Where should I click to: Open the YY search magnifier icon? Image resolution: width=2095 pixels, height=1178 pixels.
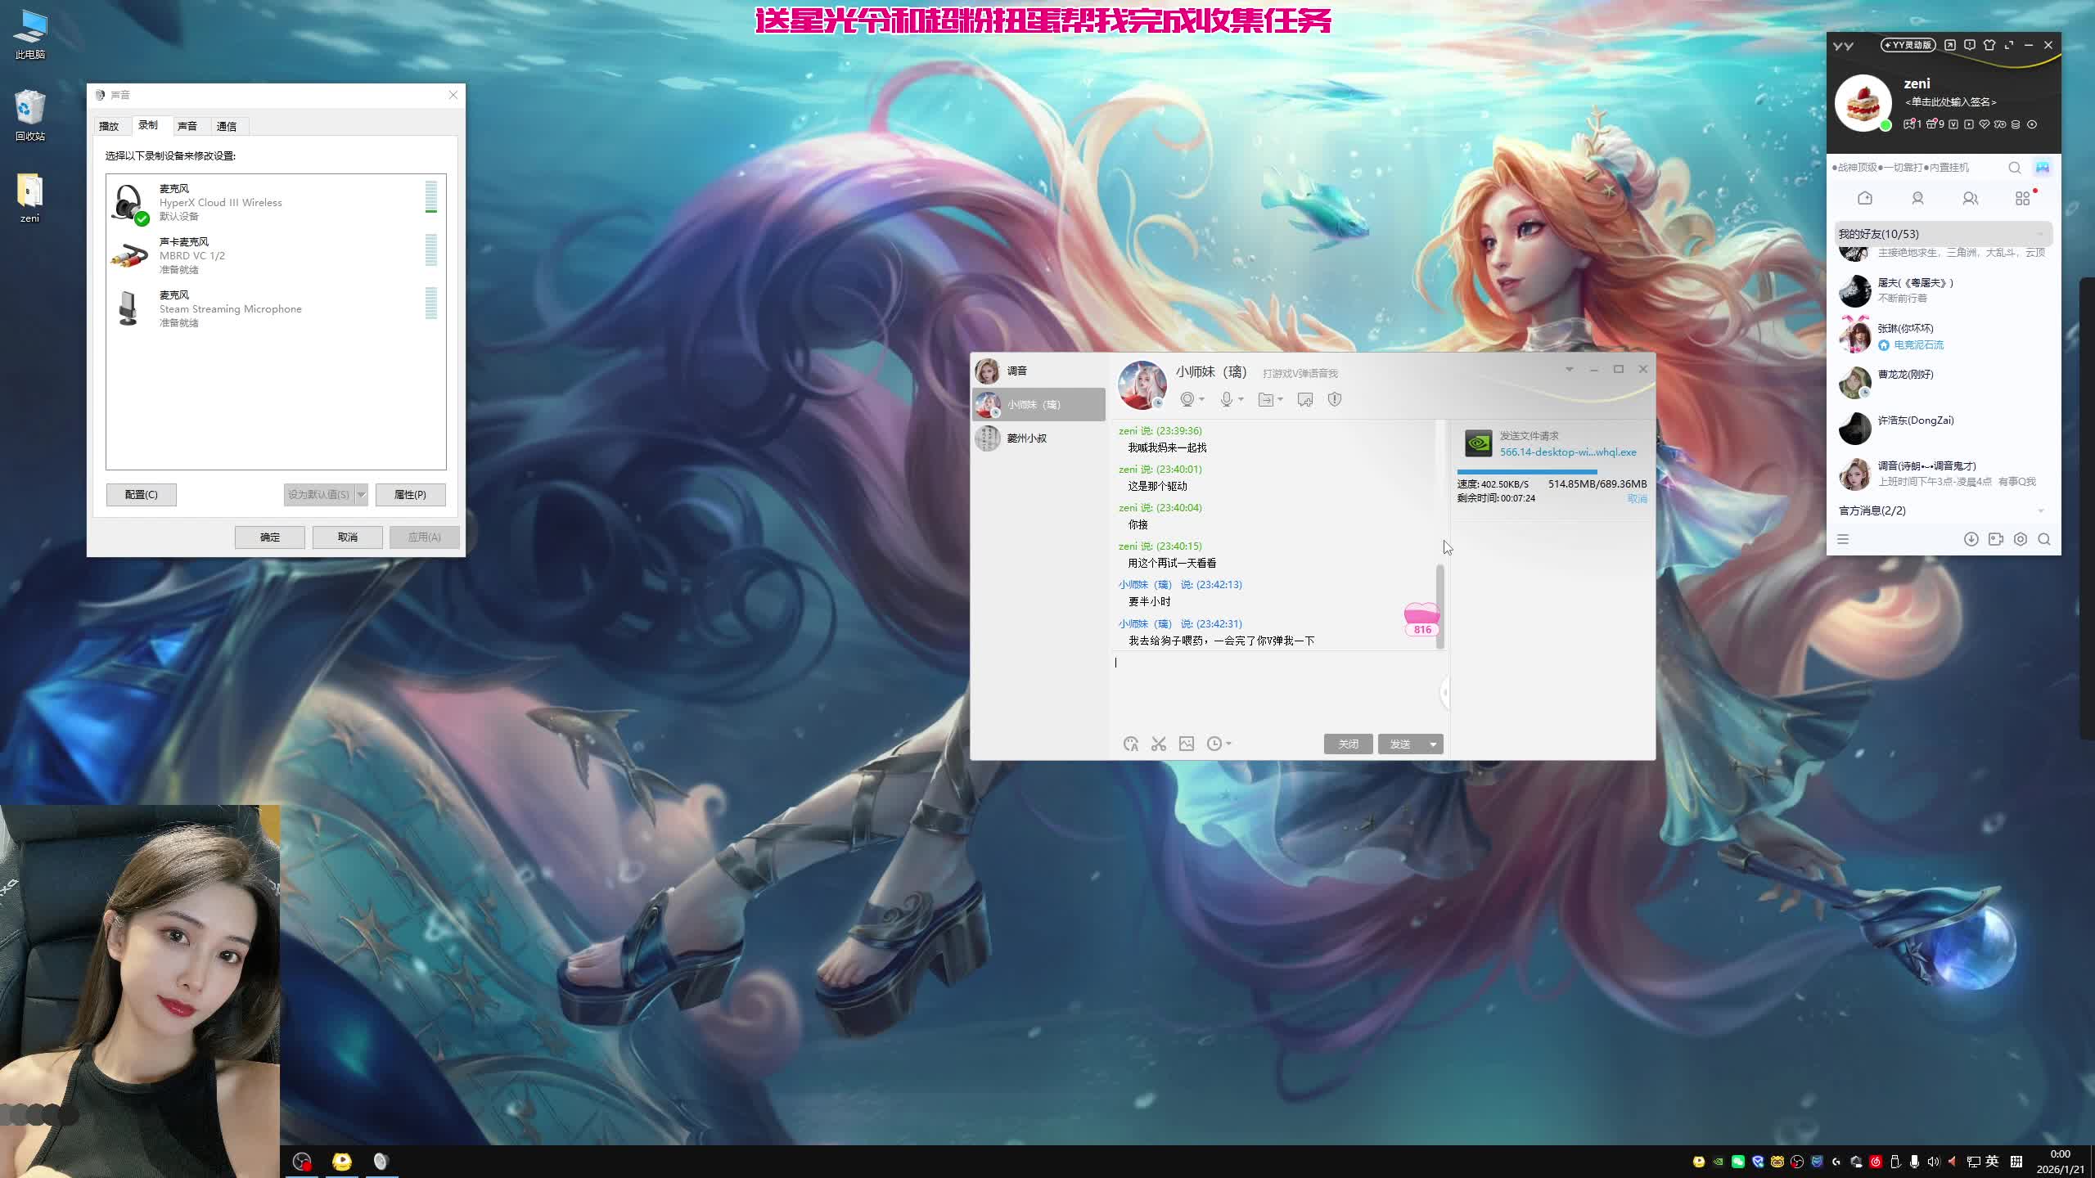(2015, 168)
